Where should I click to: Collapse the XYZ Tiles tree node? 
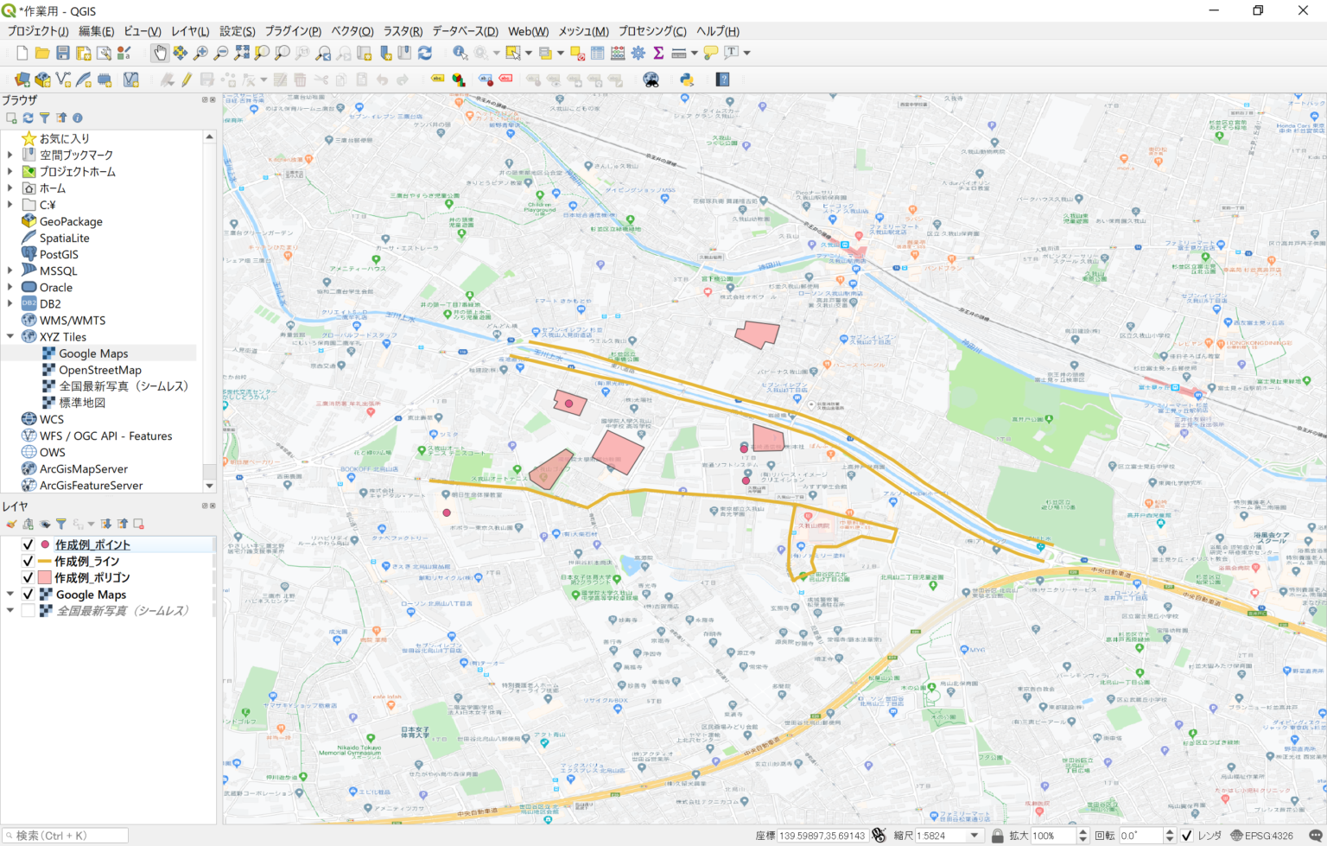pyautogui.click(x=9, y=336)
